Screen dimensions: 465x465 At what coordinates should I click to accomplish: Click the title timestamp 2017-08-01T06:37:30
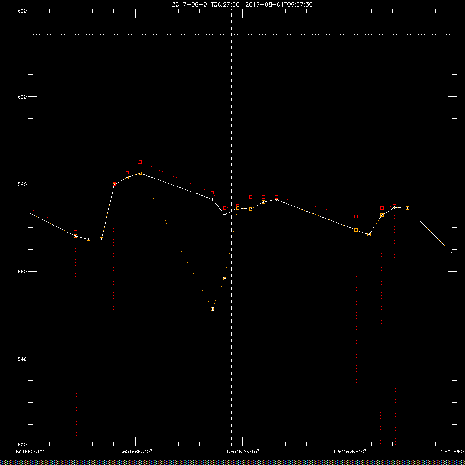click(x=279, y=5)
